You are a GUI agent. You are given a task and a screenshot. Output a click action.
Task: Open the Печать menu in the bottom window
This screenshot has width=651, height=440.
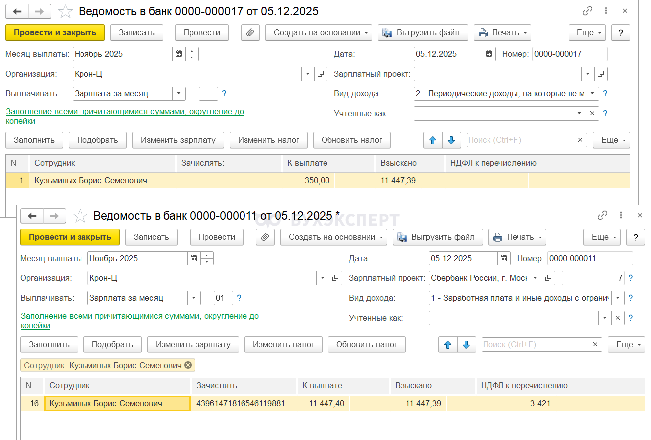coord(517,237)
